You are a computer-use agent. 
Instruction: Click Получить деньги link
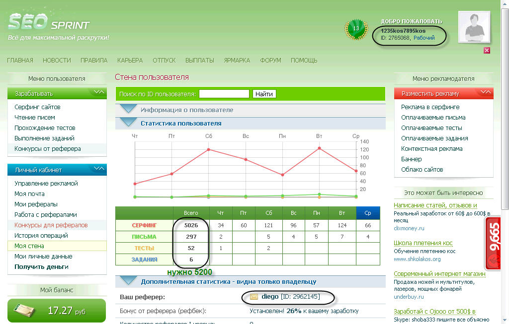pos(42,266)
